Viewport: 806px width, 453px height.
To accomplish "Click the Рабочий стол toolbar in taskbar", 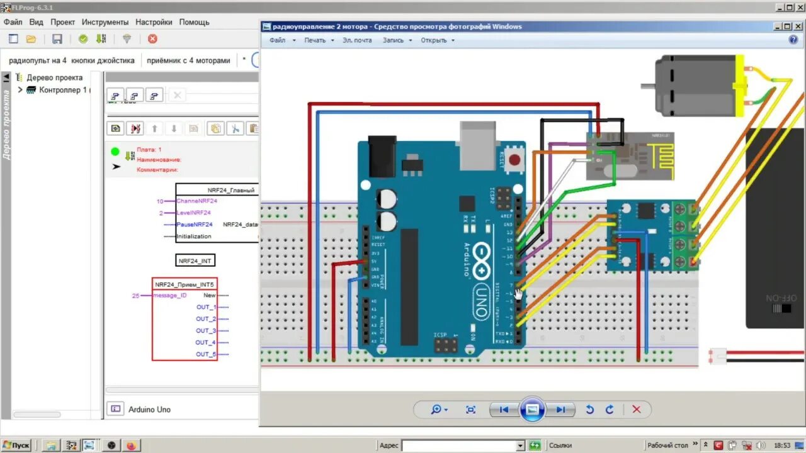I will point(668,445).
